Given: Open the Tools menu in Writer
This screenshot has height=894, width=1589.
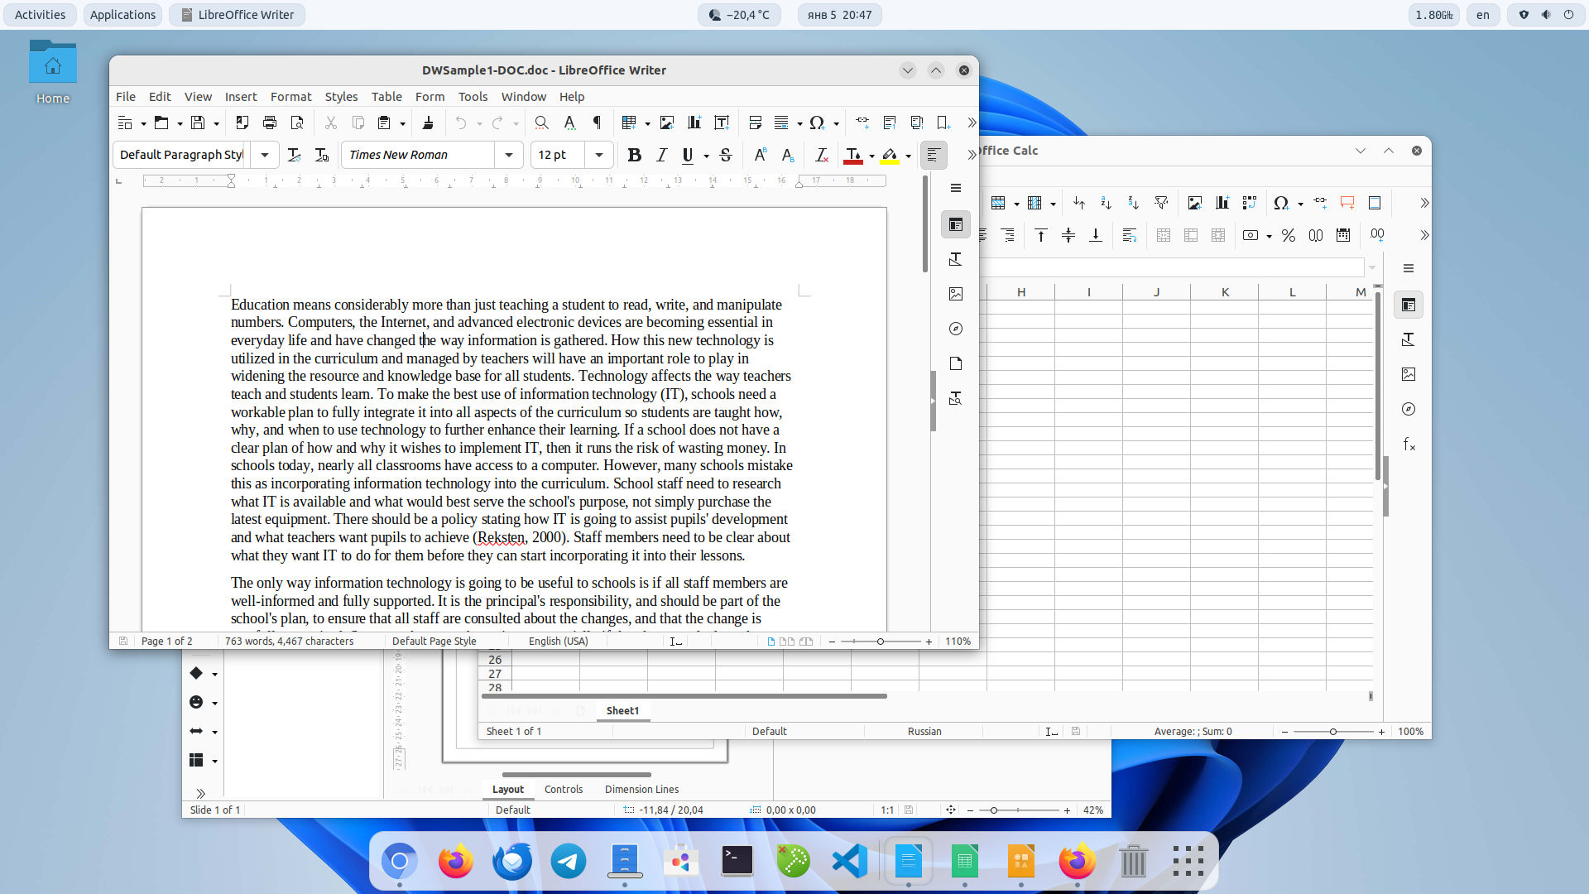Looking at the screenshot, I should [473, 97].
